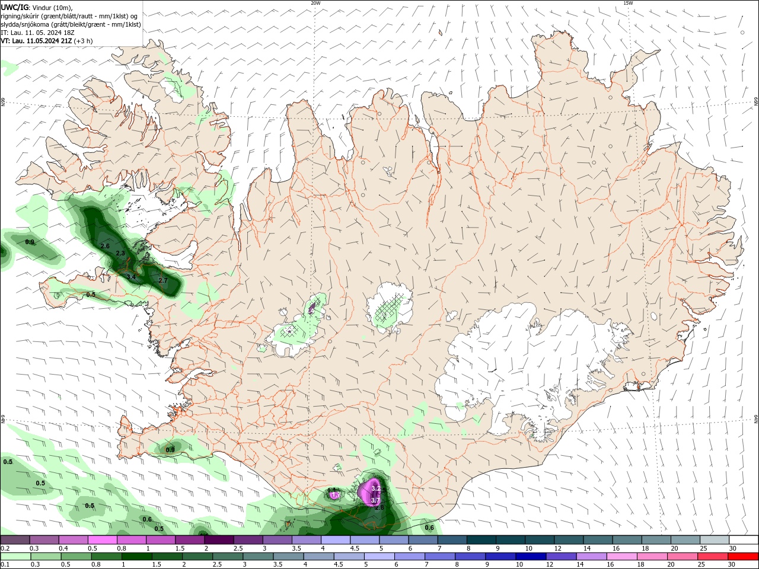This screenshot has width=759, height=569.
Task: Click the large white Vatnajökull glacier area
Action: [x=522, y=362]
